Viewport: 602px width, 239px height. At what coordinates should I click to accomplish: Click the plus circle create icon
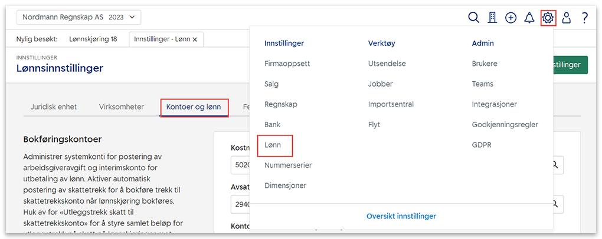tap(511, 18)
